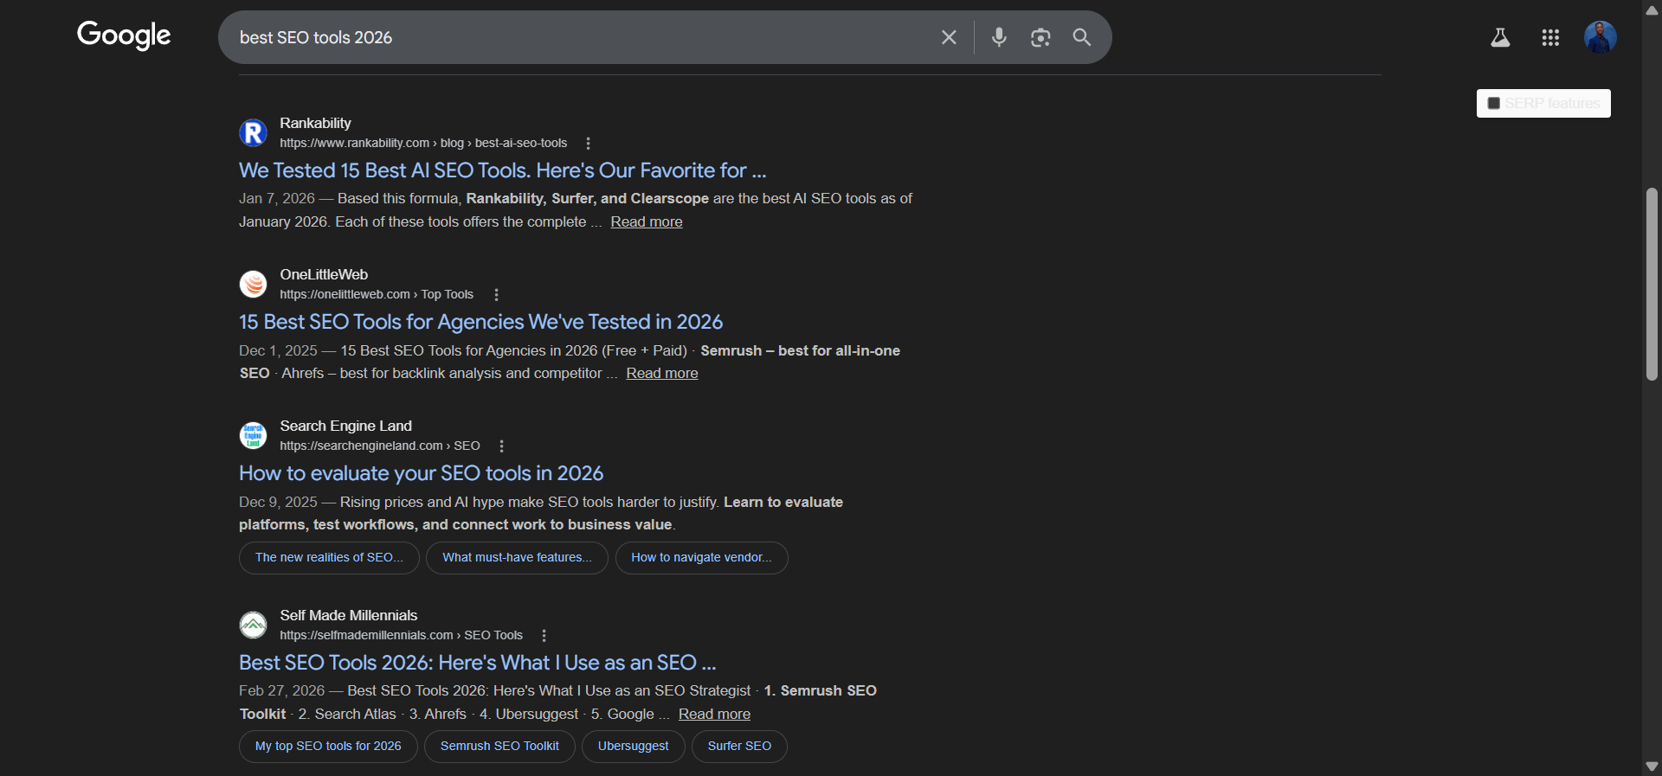
Task: Open 'How to navigate vendor...' sitelink chip
Action: 701,558
